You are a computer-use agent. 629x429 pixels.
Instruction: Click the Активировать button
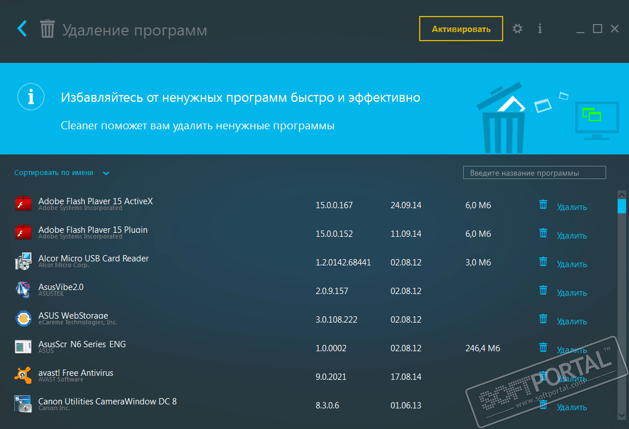coord(461,29)
